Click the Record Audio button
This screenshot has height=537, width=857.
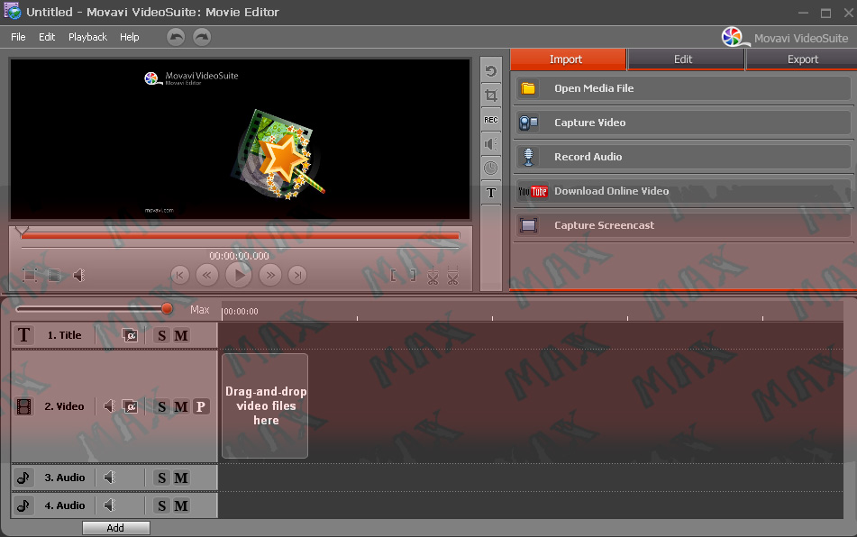(683, 157)
